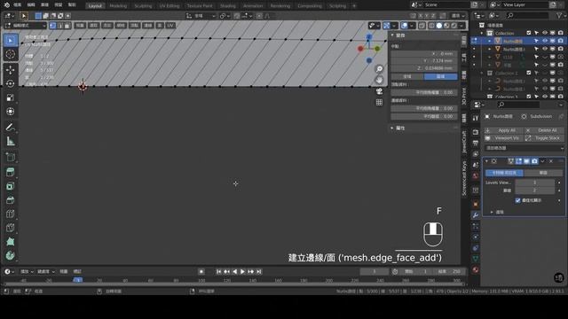Select the Annotate pencil tool
Screen dimensions: 568x319
[x=10, y=128]
